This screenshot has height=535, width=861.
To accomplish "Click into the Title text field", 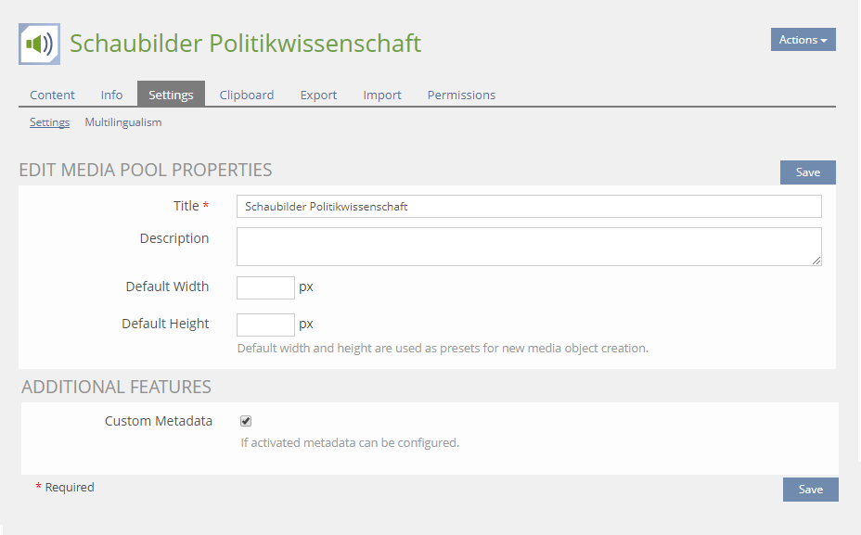I will (529, 207).
